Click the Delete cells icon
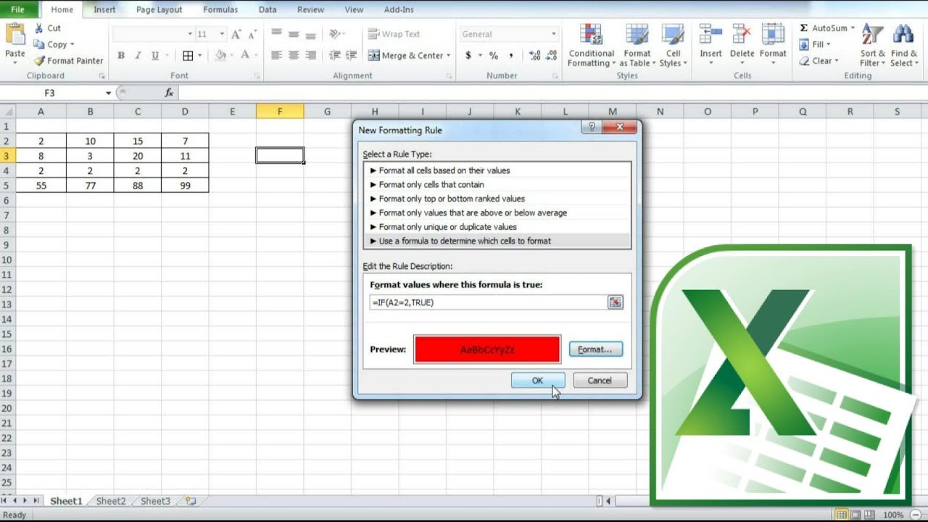The height and width of the screenshot is (522, 928). 742,35
